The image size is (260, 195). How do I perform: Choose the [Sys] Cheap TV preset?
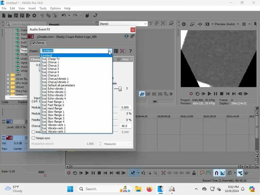(x=76, y=59)
